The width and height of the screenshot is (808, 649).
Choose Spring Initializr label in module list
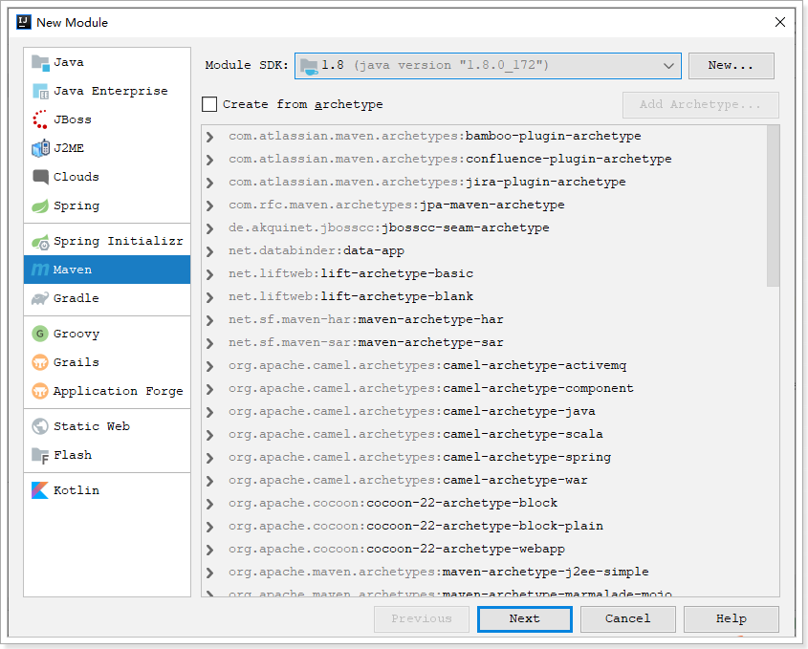point(118,241)
